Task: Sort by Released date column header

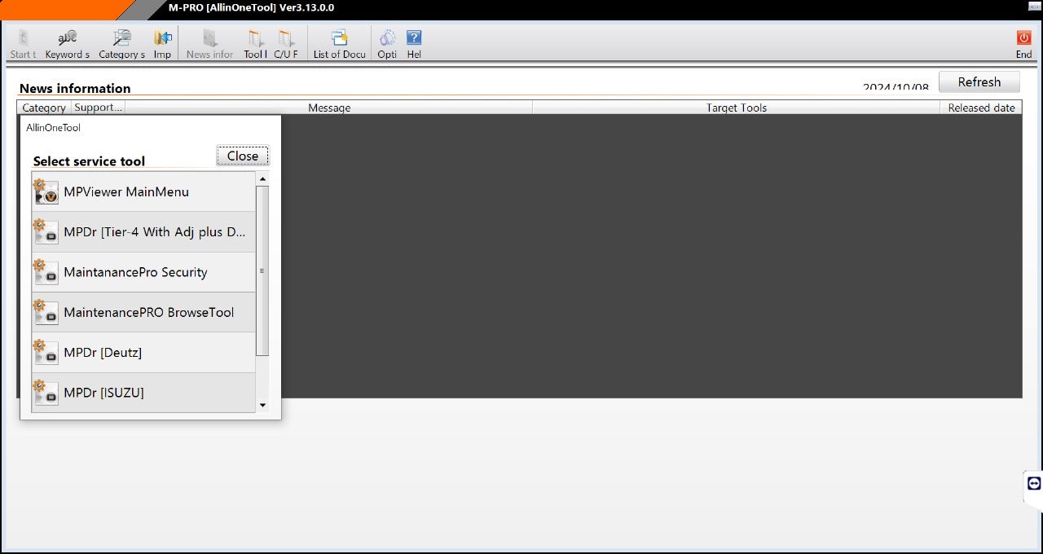Action: (981, 108)
